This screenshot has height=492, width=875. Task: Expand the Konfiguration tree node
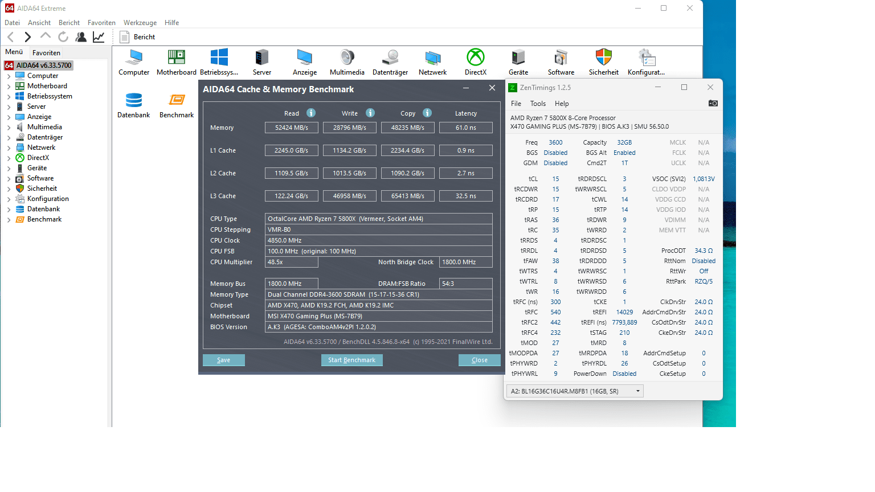pos(9,199)
